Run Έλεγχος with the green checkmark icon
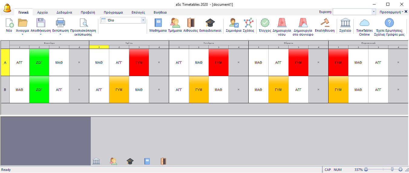 point(265,23)
